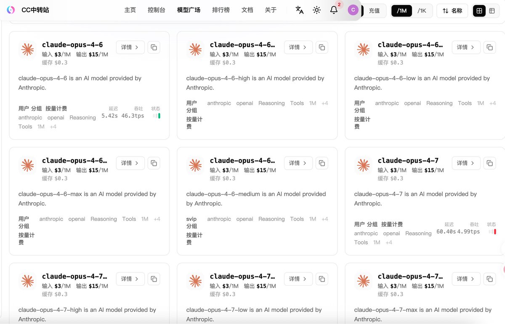The image size is (505, 324).
Task: Open 详情 for the claude-opus-4-7-high card
Action: 130,279
